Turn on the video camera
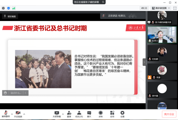 click(x=18, y=114)
